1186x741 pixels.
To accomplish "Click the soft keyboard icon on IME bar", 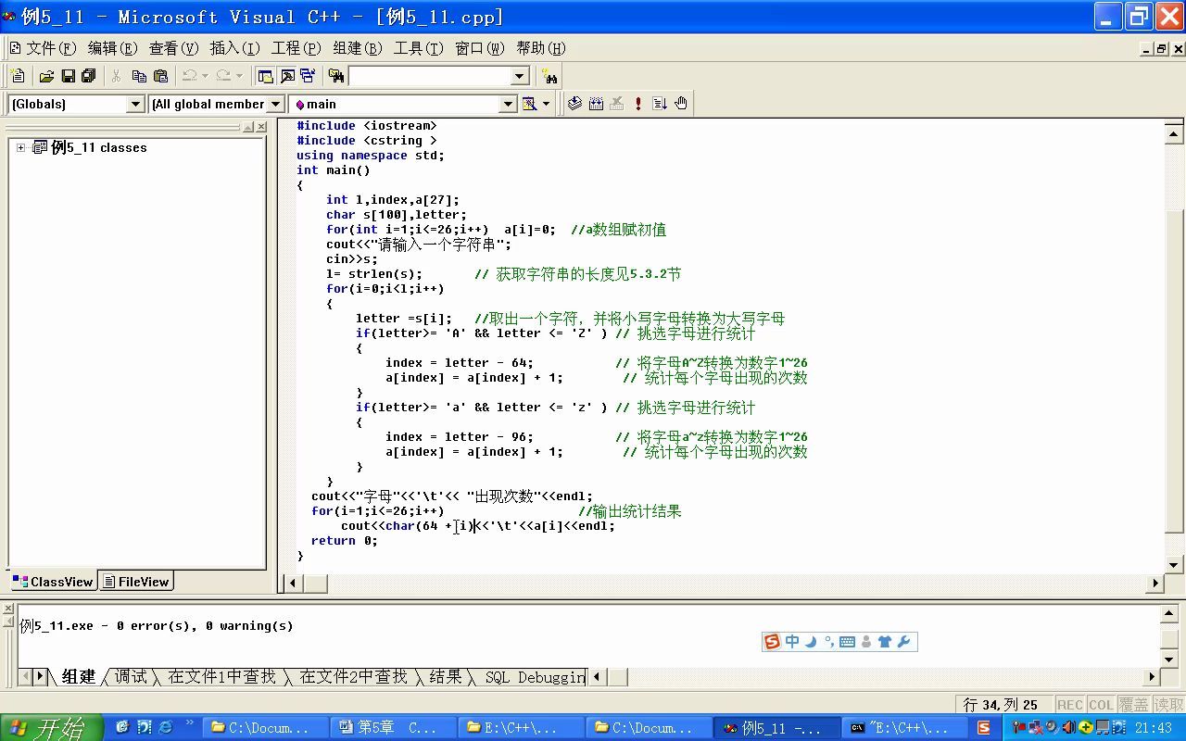I will (847, 642).
